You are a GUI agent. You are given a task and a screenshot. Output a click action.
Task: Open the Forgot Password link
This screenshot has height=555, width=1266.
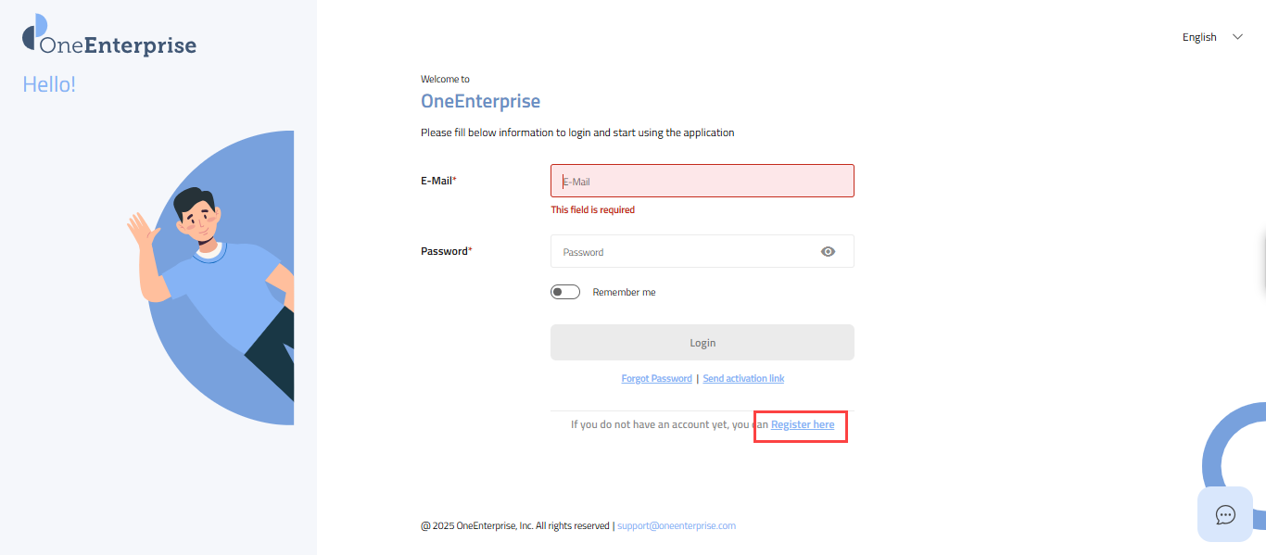coord(656,378)
